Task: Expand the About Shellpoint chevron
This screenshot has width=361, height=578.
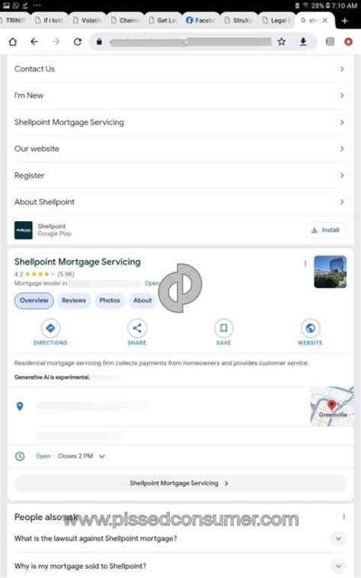Action: pos(342,202)
